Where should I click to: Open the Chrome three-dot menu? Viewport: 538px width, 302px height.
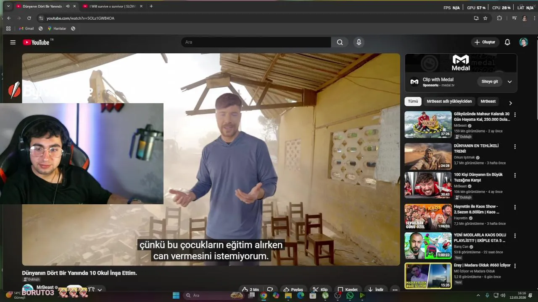pos(535,18)
